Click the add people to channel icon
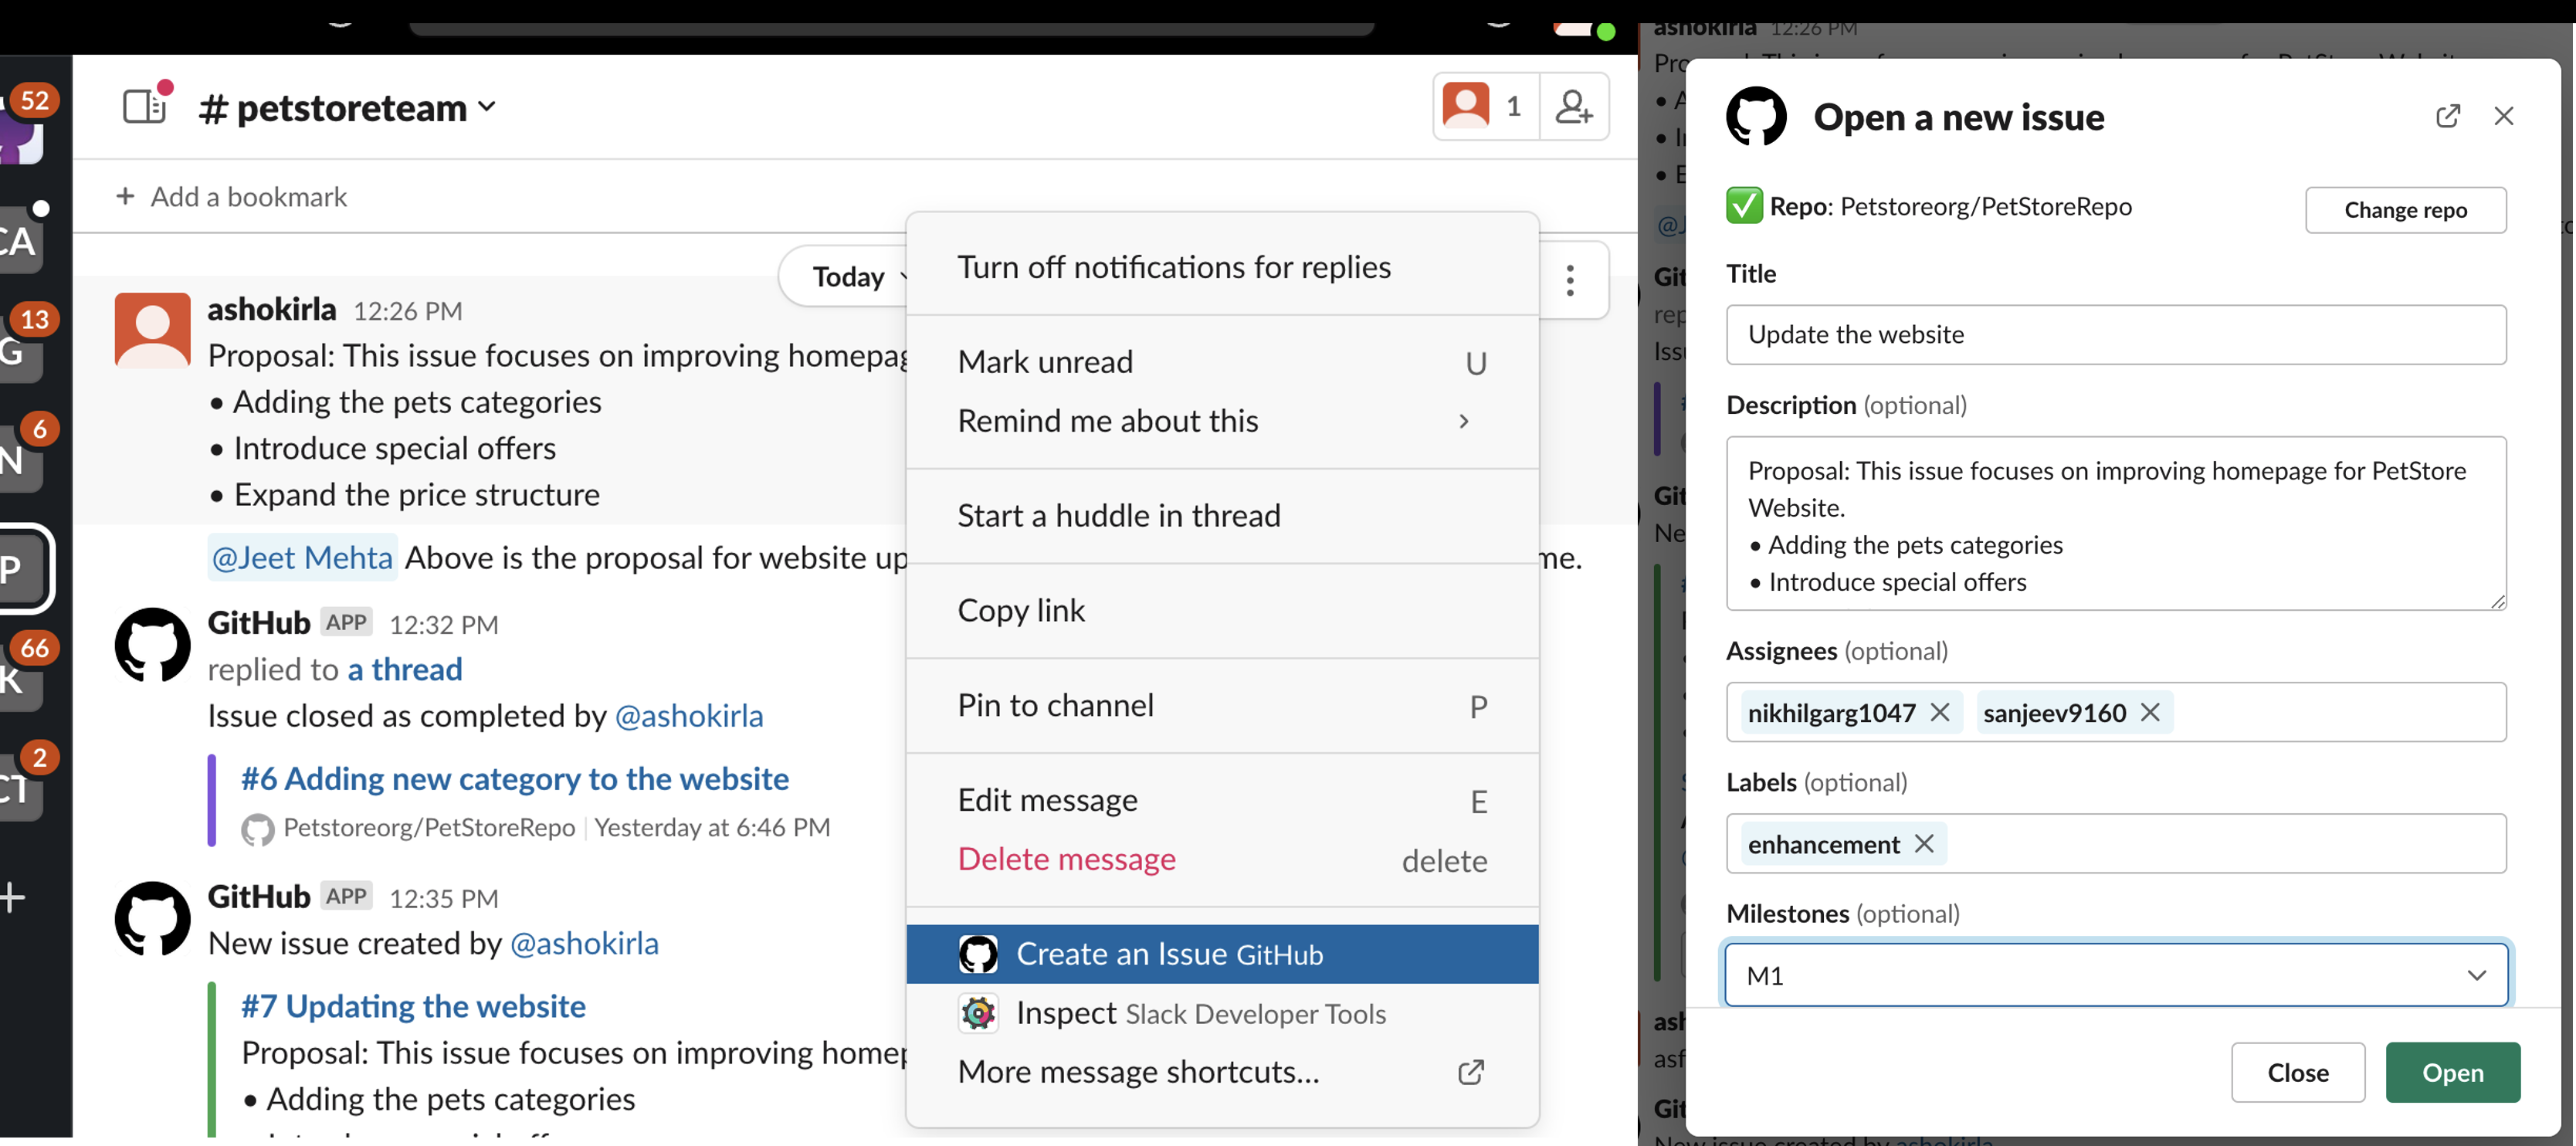Viewport: 2576px width, 1146px height. pos(1574,106)
